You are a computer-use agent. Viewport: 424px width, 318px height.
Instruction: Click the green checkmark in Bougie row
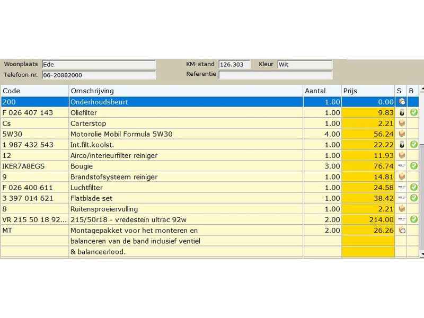pos(414,166)
